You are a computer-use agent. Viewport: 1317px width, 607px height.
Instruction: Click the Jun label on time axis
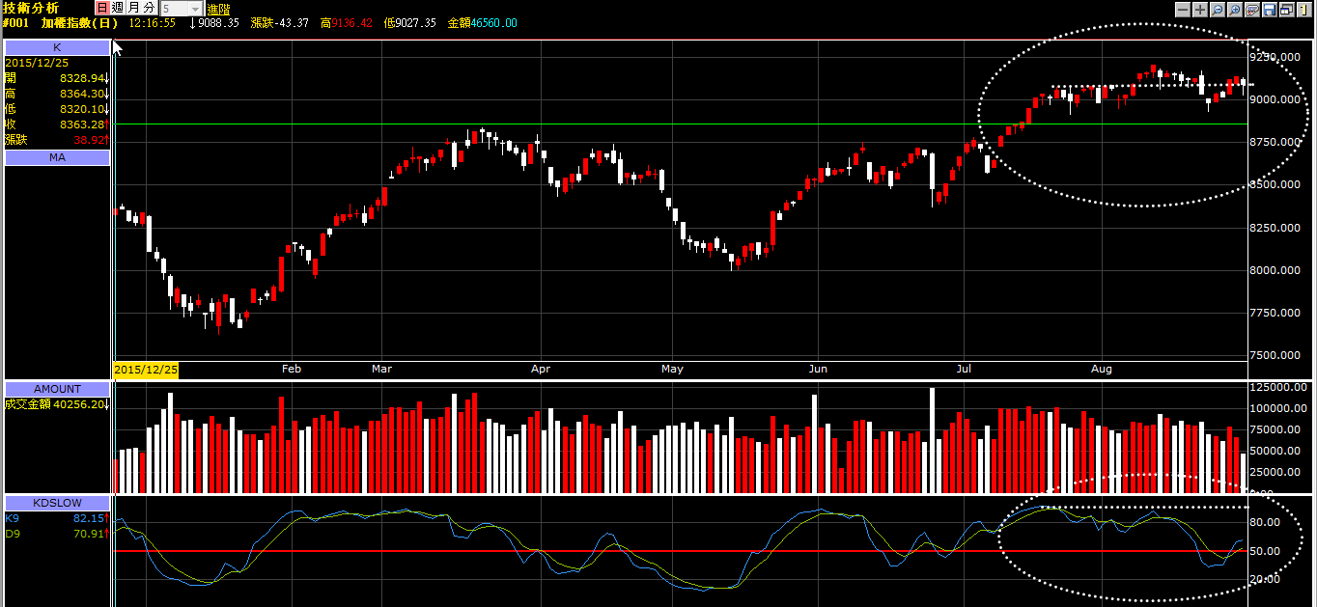[x=818, y=370]
